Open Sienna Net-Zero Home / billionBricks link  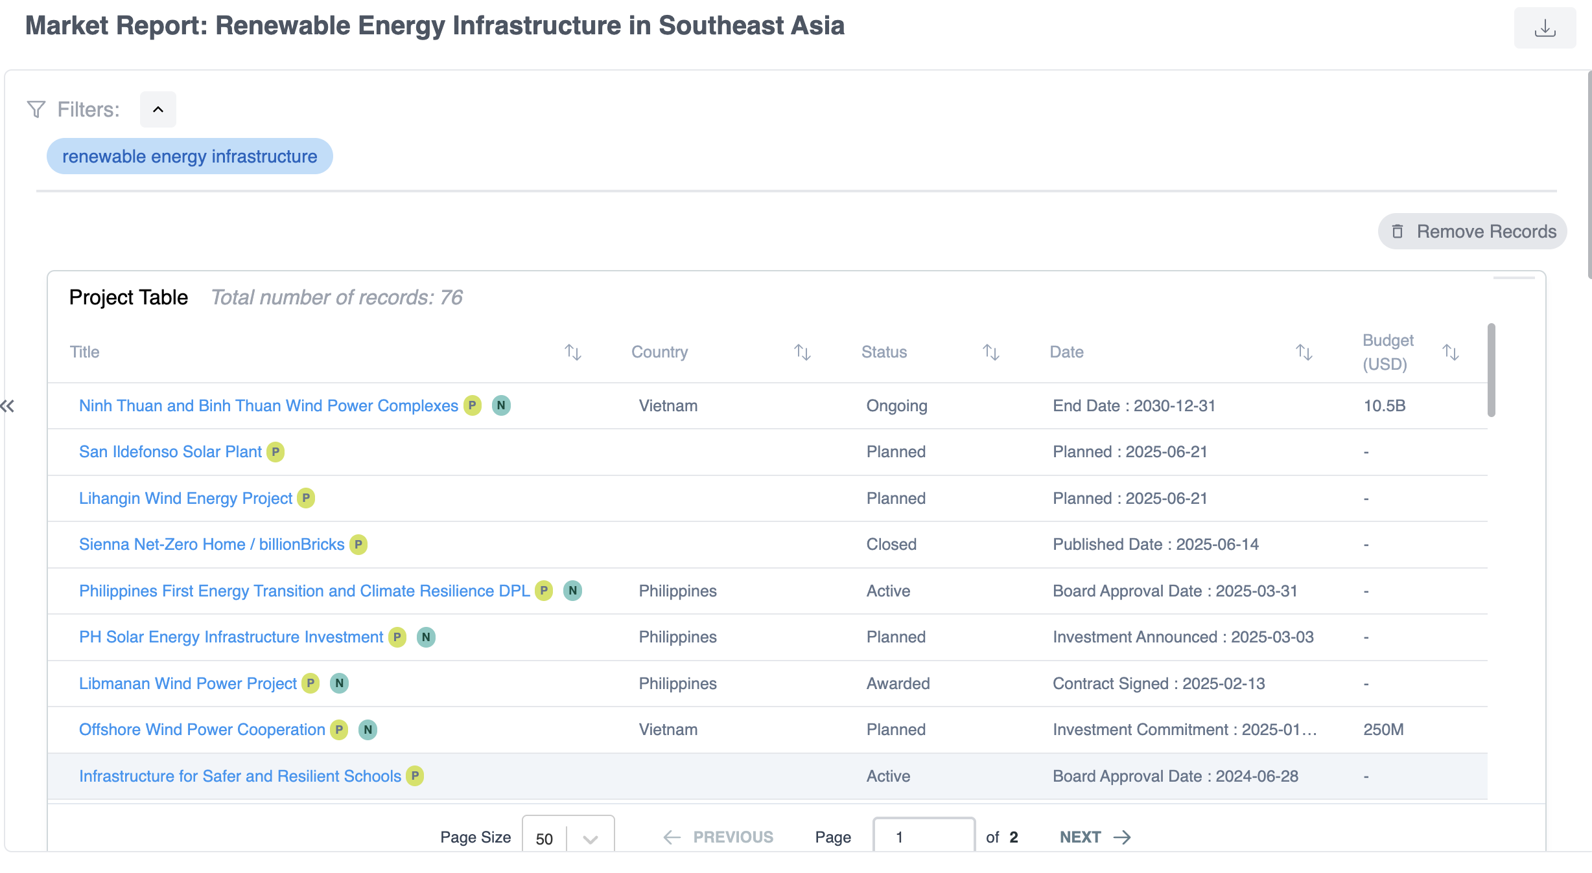(212, 544)
